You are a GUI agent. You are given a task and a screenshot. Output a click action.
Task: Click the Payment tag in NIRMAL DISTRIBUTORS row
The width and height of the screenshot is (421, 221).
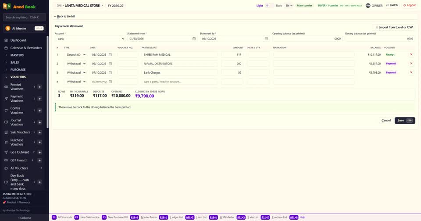(391, 64)
